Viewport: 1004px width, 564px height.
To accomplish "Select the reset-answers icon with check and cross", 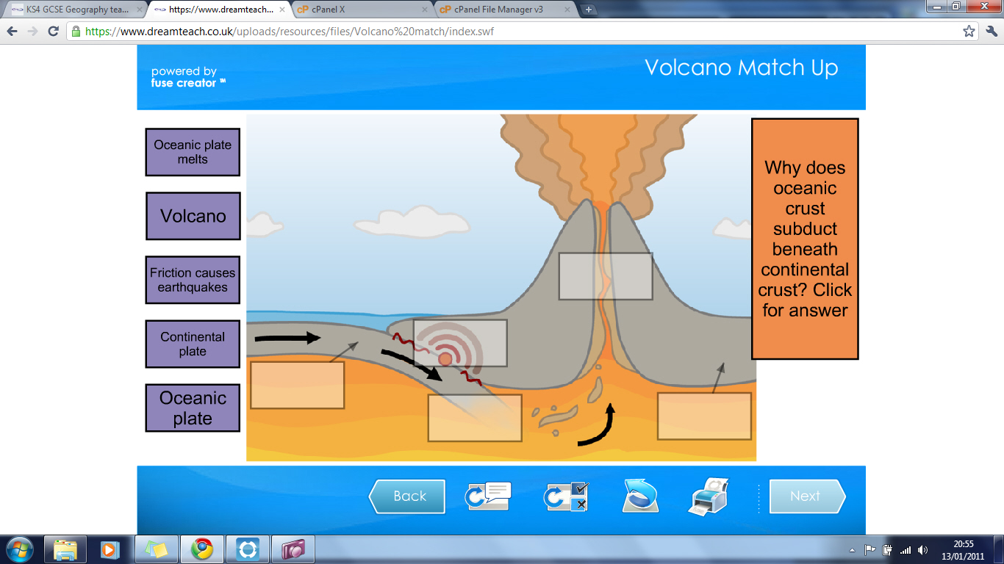I will coord(564,496).
